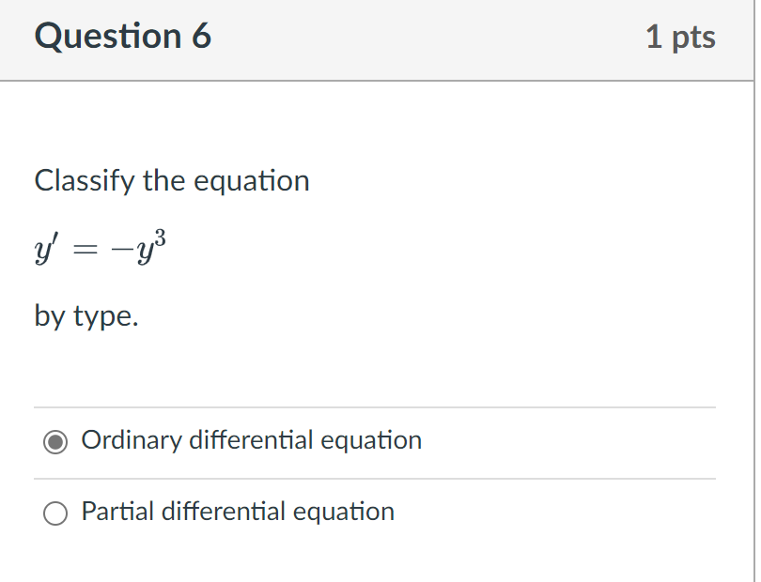Click the border line under the question header
This screenshot has width=761, height=582.
click(x=376, y=82)
